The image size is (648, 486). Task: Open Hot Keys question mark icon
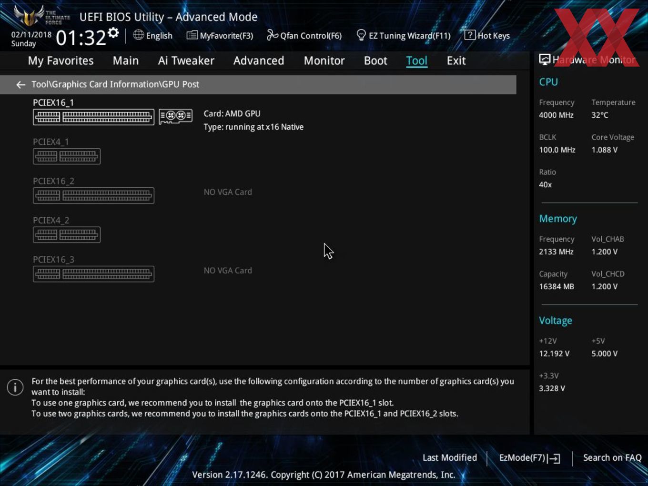click(x=470, y=35)
